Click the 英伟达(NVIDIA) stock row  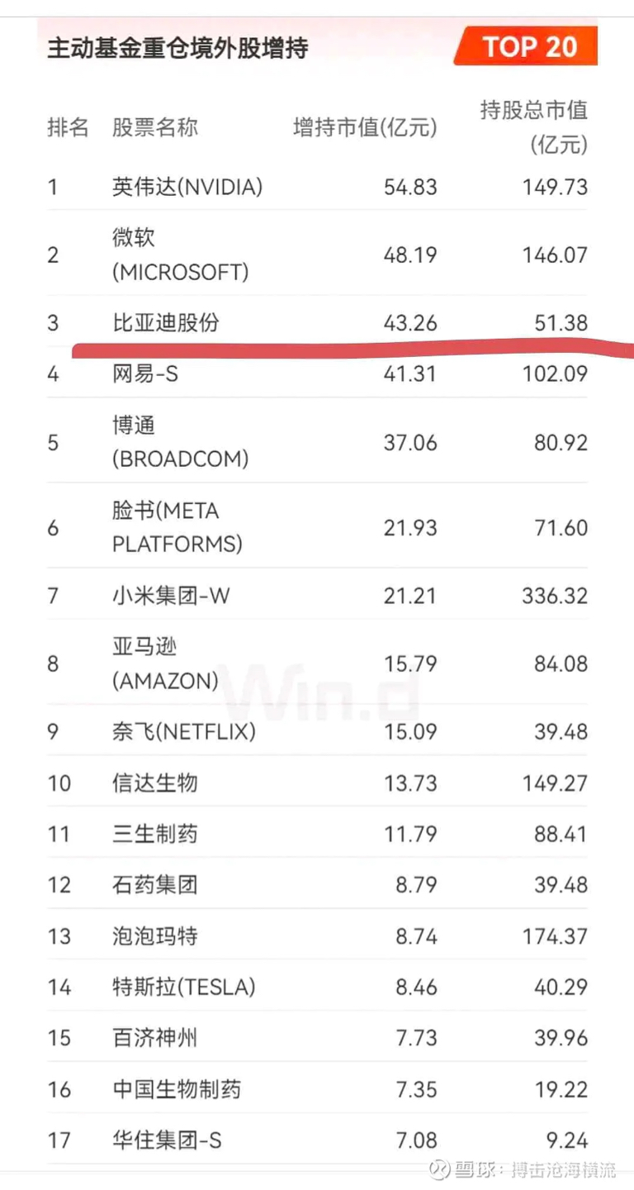[x=318, y=187]
